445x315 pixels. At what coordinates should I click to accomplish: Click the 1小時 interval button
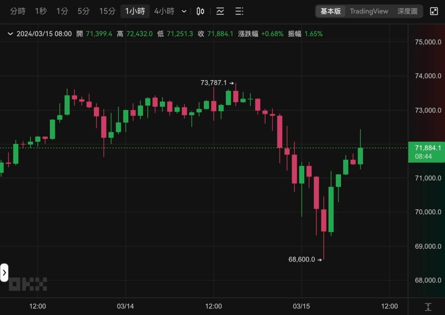(135, 11)
